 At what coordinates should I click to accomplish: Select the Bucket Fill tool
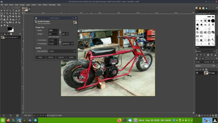(10, 19)
